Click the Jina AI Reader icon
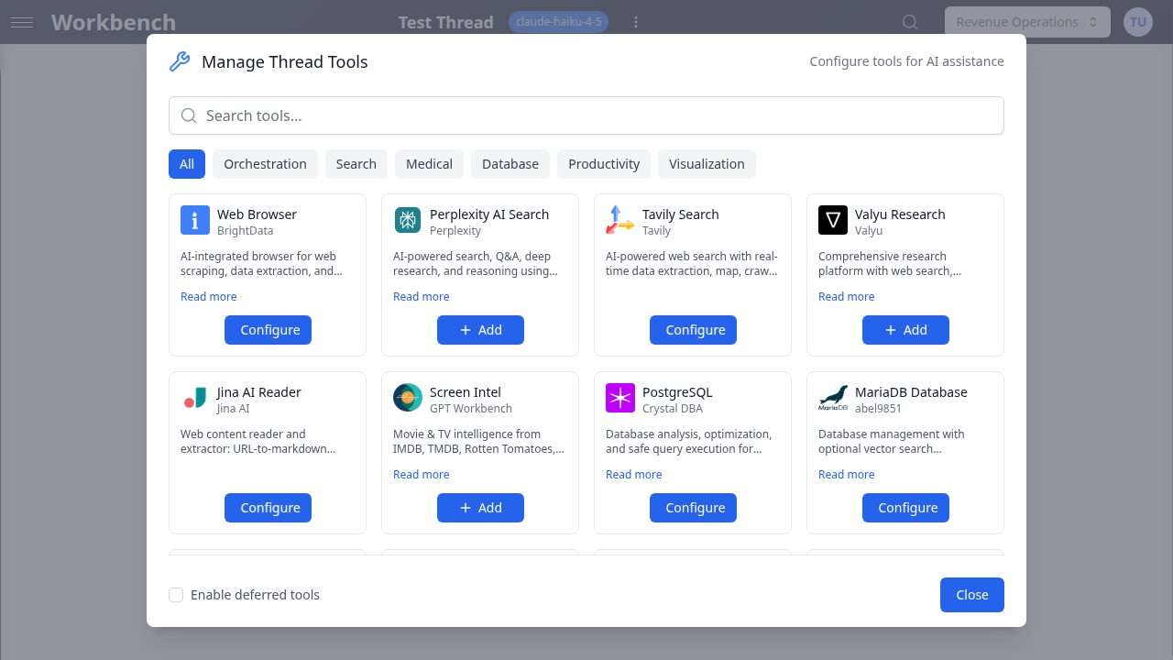 [195, 398]
